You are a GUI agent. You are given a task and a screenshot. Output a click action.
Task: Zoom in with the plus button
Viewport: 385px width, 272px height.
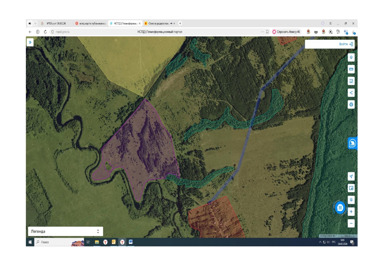[351, 212]
